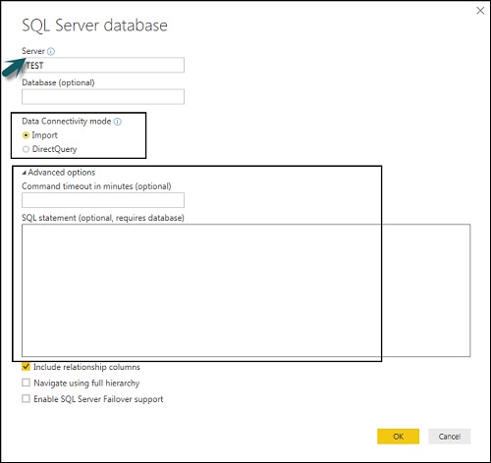
Task: Click the OK button
Action: 398,437
